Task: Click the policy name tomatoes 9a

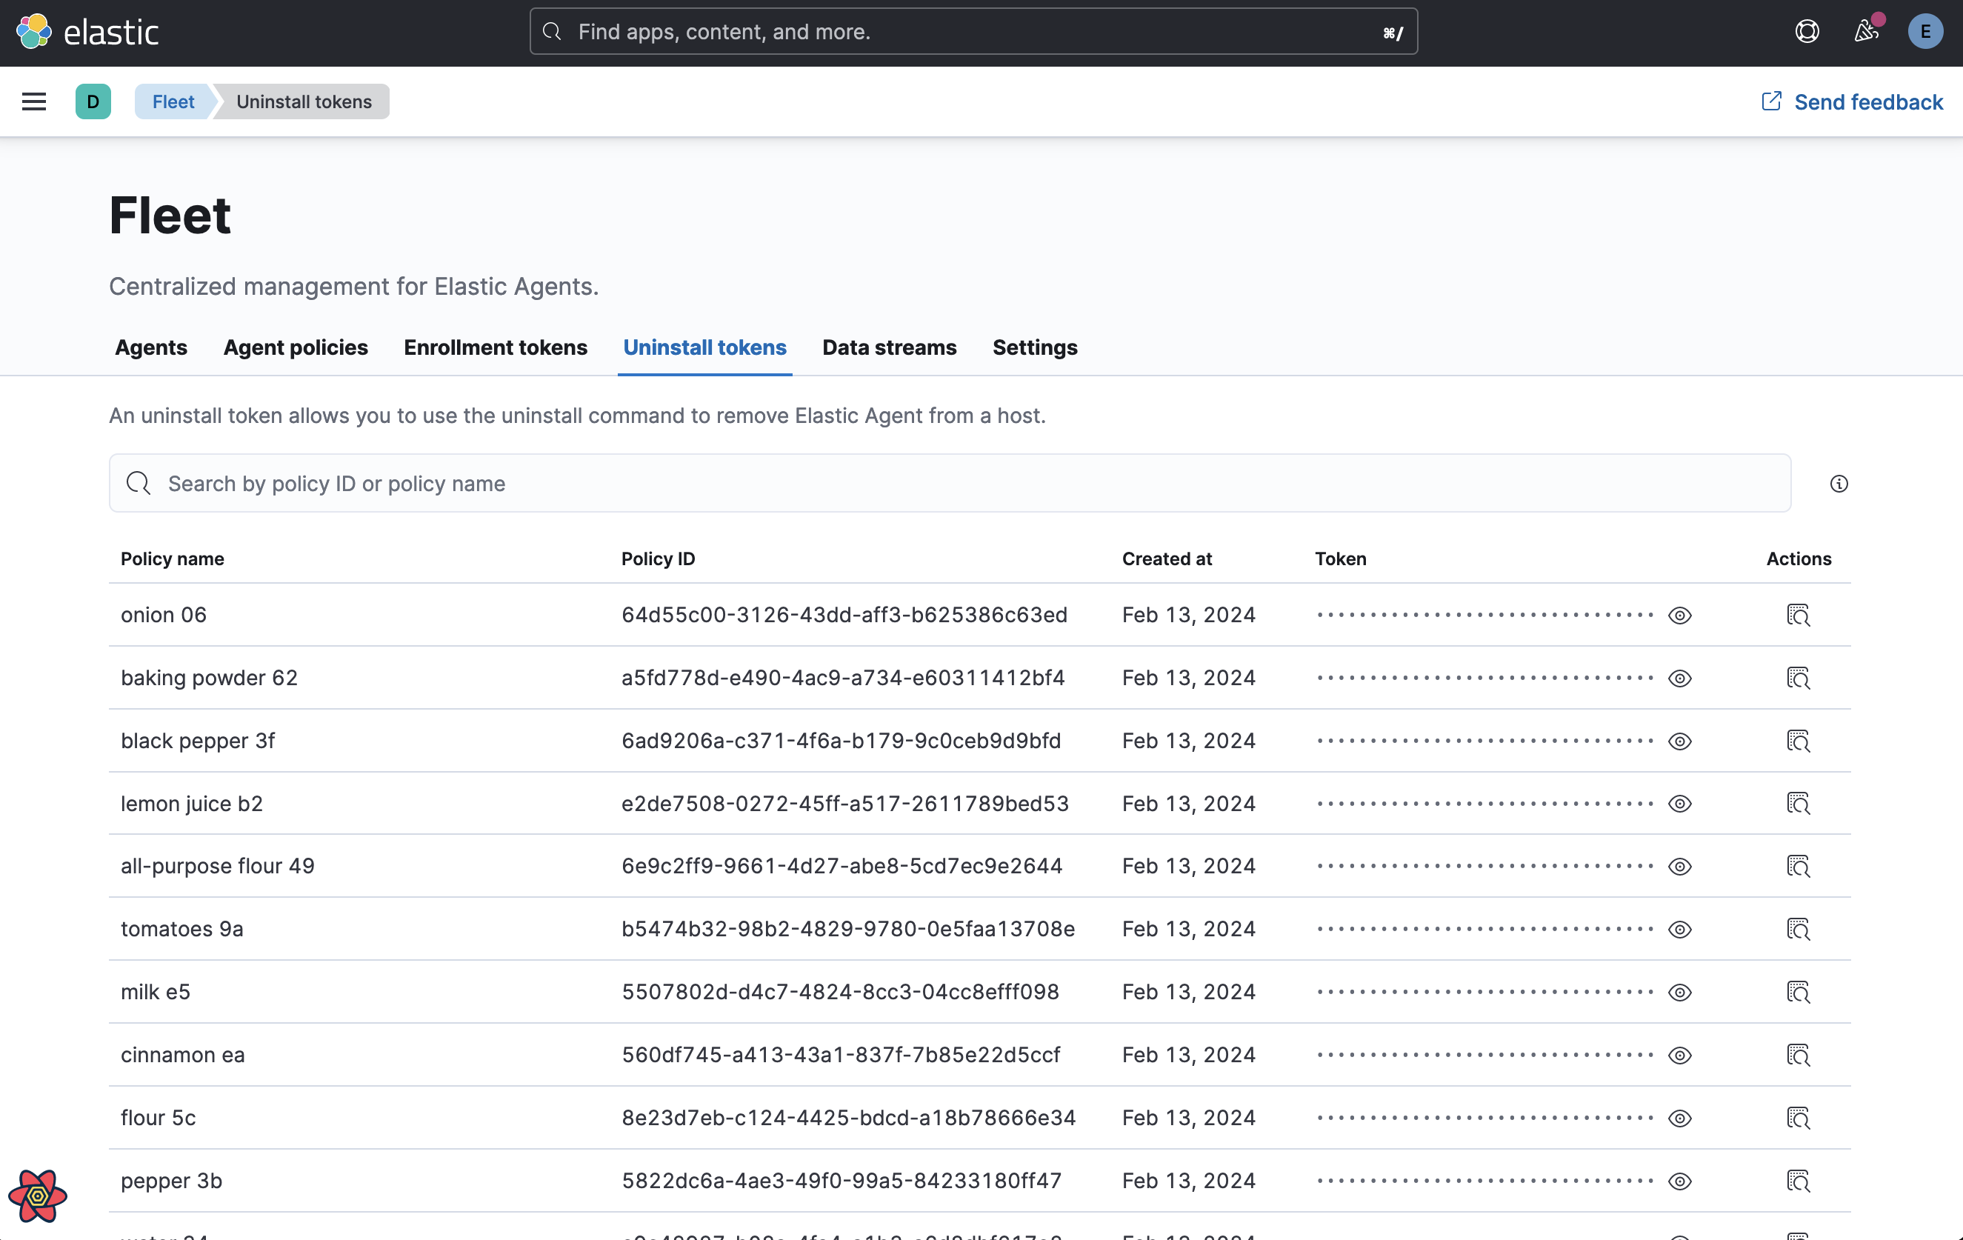Action: [x=181, y=929]
